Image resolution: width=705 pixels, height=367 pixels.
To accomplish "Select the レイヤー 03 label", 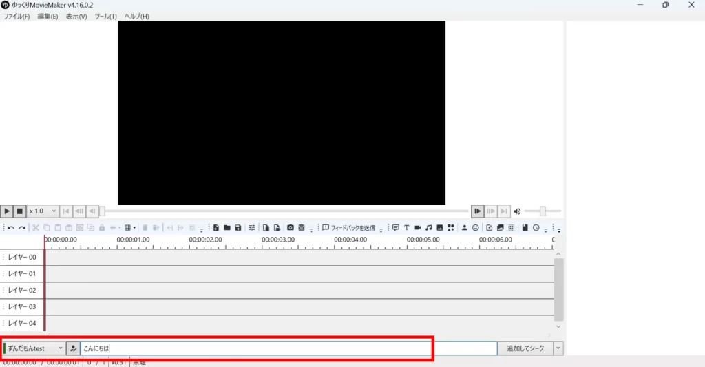I will (22, 306).
